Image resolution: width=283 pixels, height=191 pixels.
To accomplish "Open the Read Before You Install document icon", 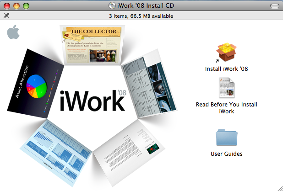I will (x=227, y=88).
